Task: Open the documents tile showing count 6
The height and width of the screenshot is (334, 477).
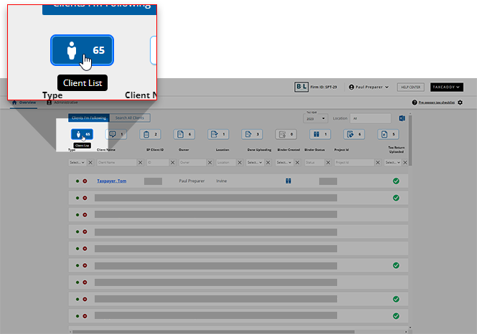Action: (184, 134)
